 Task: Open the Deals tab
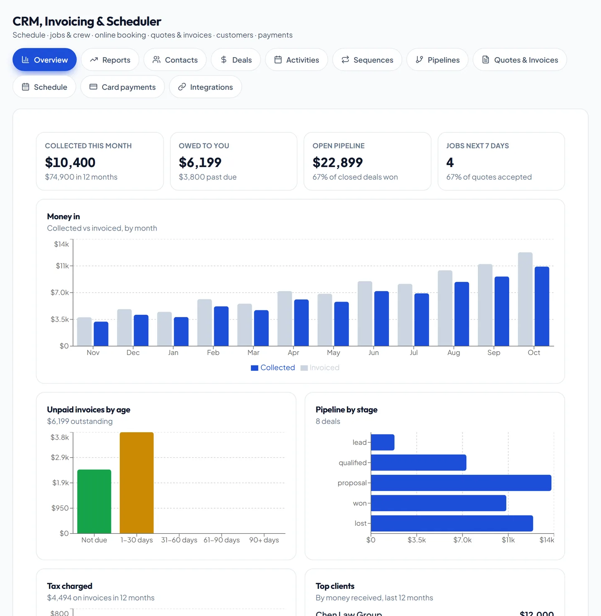[236, 60]
